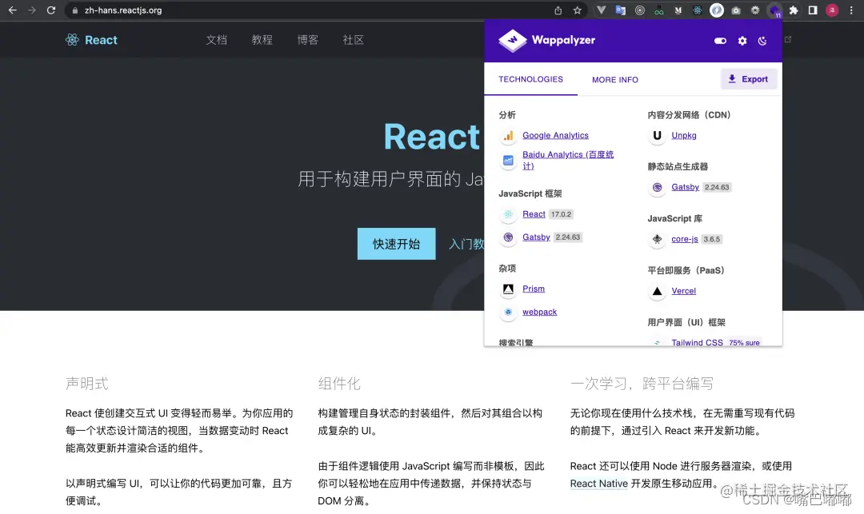Click the Vercel icon under 平台即服务
864x514 pixels.
657,291
